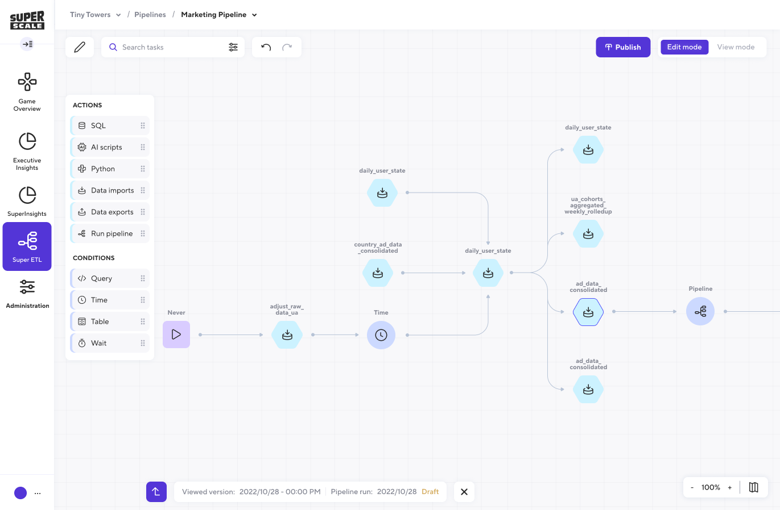Image resolution: width=780 pixels, height=510 pixels.
Task: Select the Pipeline node
Action: pos(700,311)
